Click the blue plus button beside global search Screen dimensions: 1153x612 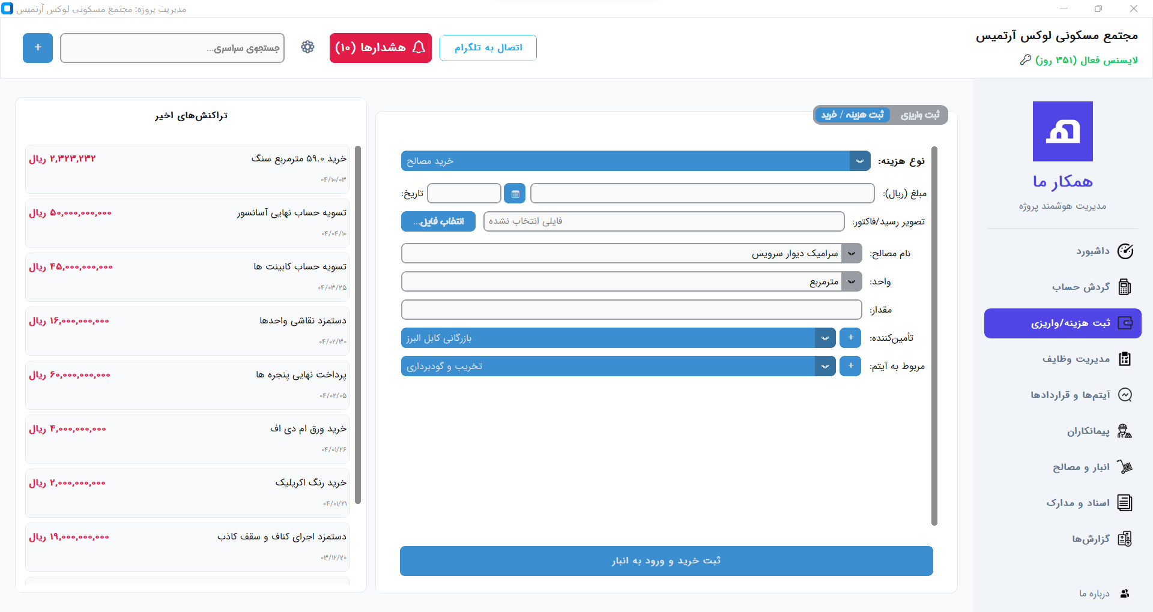(x=38, y=48)
